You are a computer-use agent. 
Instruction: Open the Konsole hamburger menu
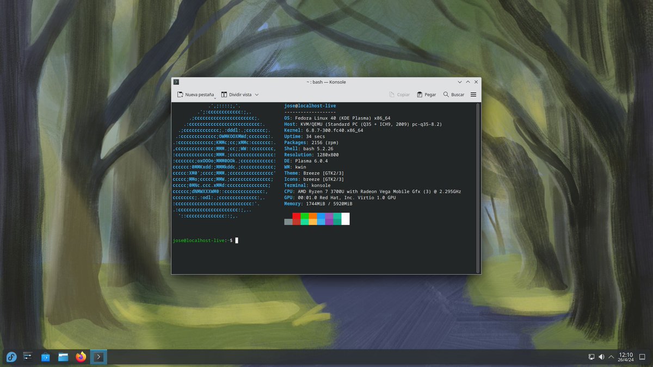[x=473, y=94]
